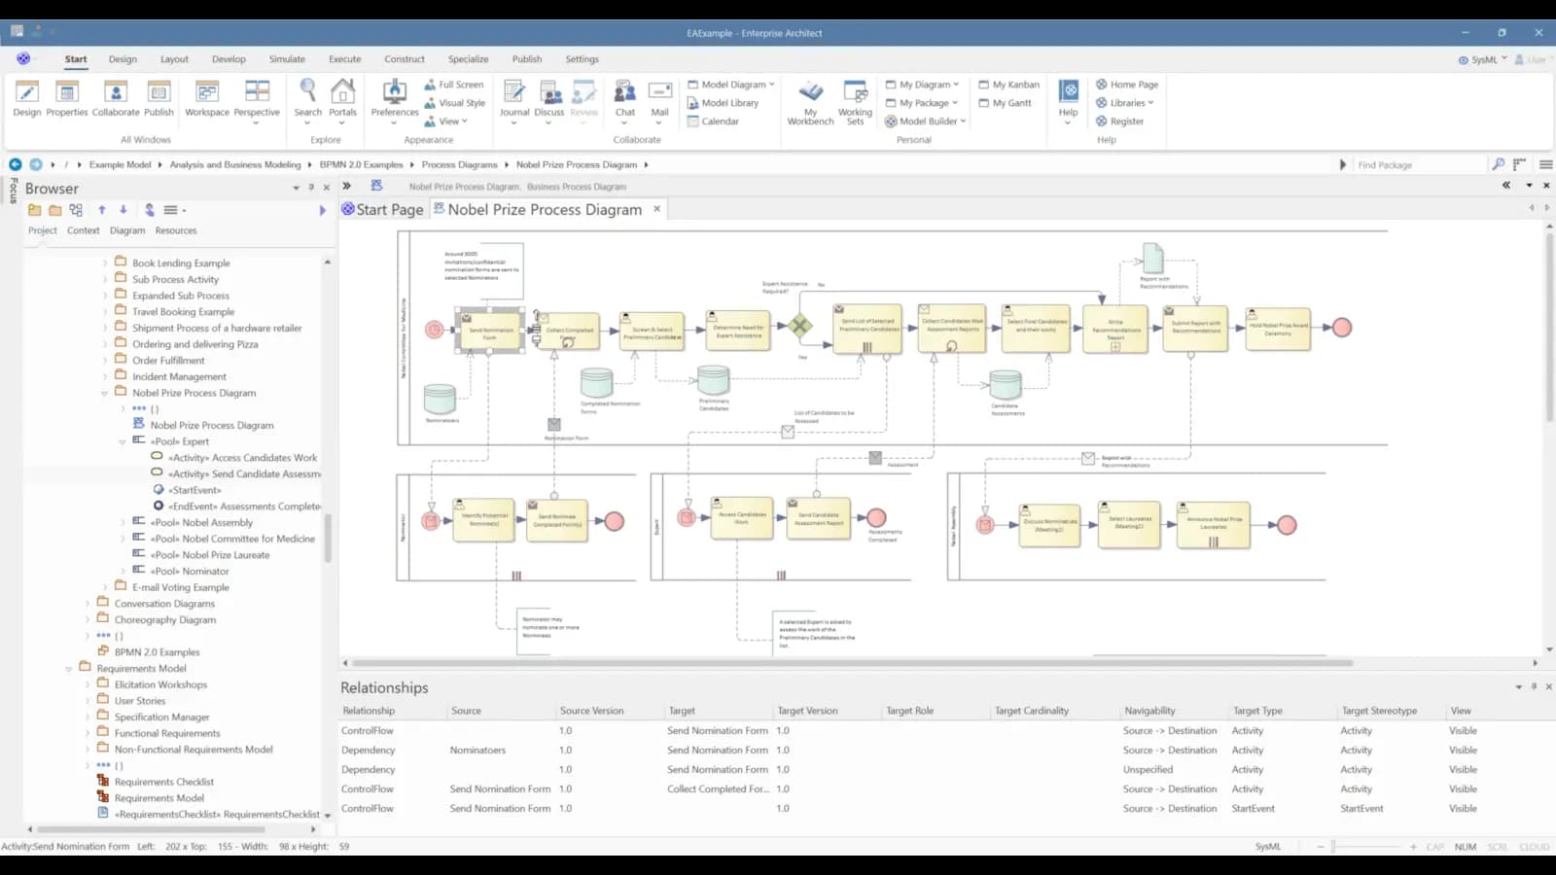Viewport: 1556px width, 875px height.
Task: Click the Search magnifier in Explore
Action: pos(308,91)
